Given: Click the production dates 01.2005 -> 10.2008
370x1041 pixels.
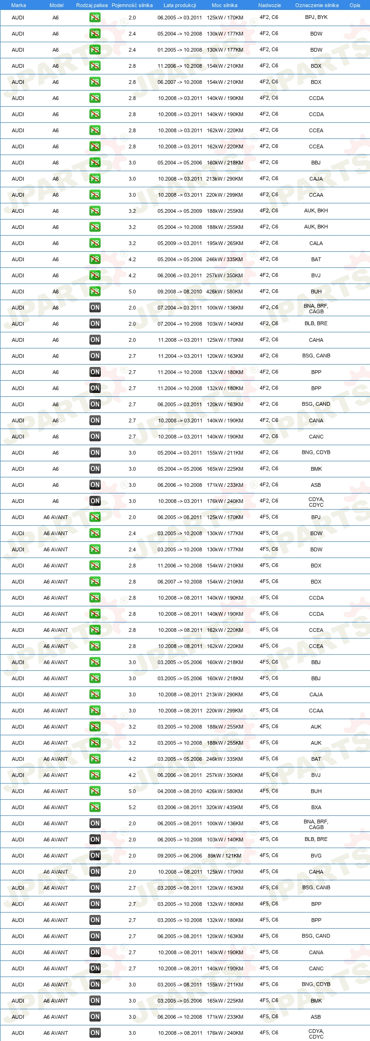Looking at the screenshot, I should coord(180,50).
